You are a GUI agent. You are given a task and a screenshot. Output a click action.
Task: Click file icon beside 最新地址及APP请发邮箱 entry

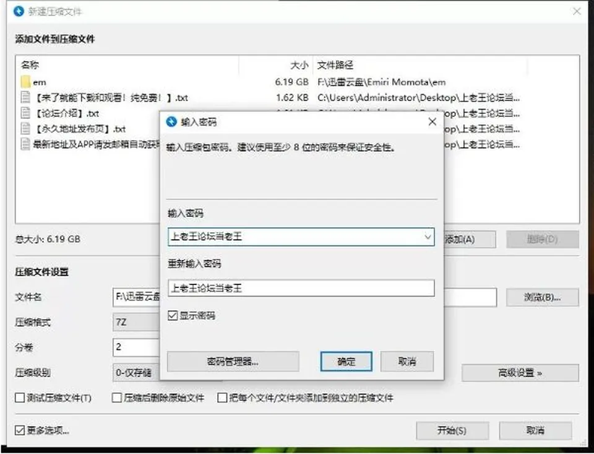[25, 144]
